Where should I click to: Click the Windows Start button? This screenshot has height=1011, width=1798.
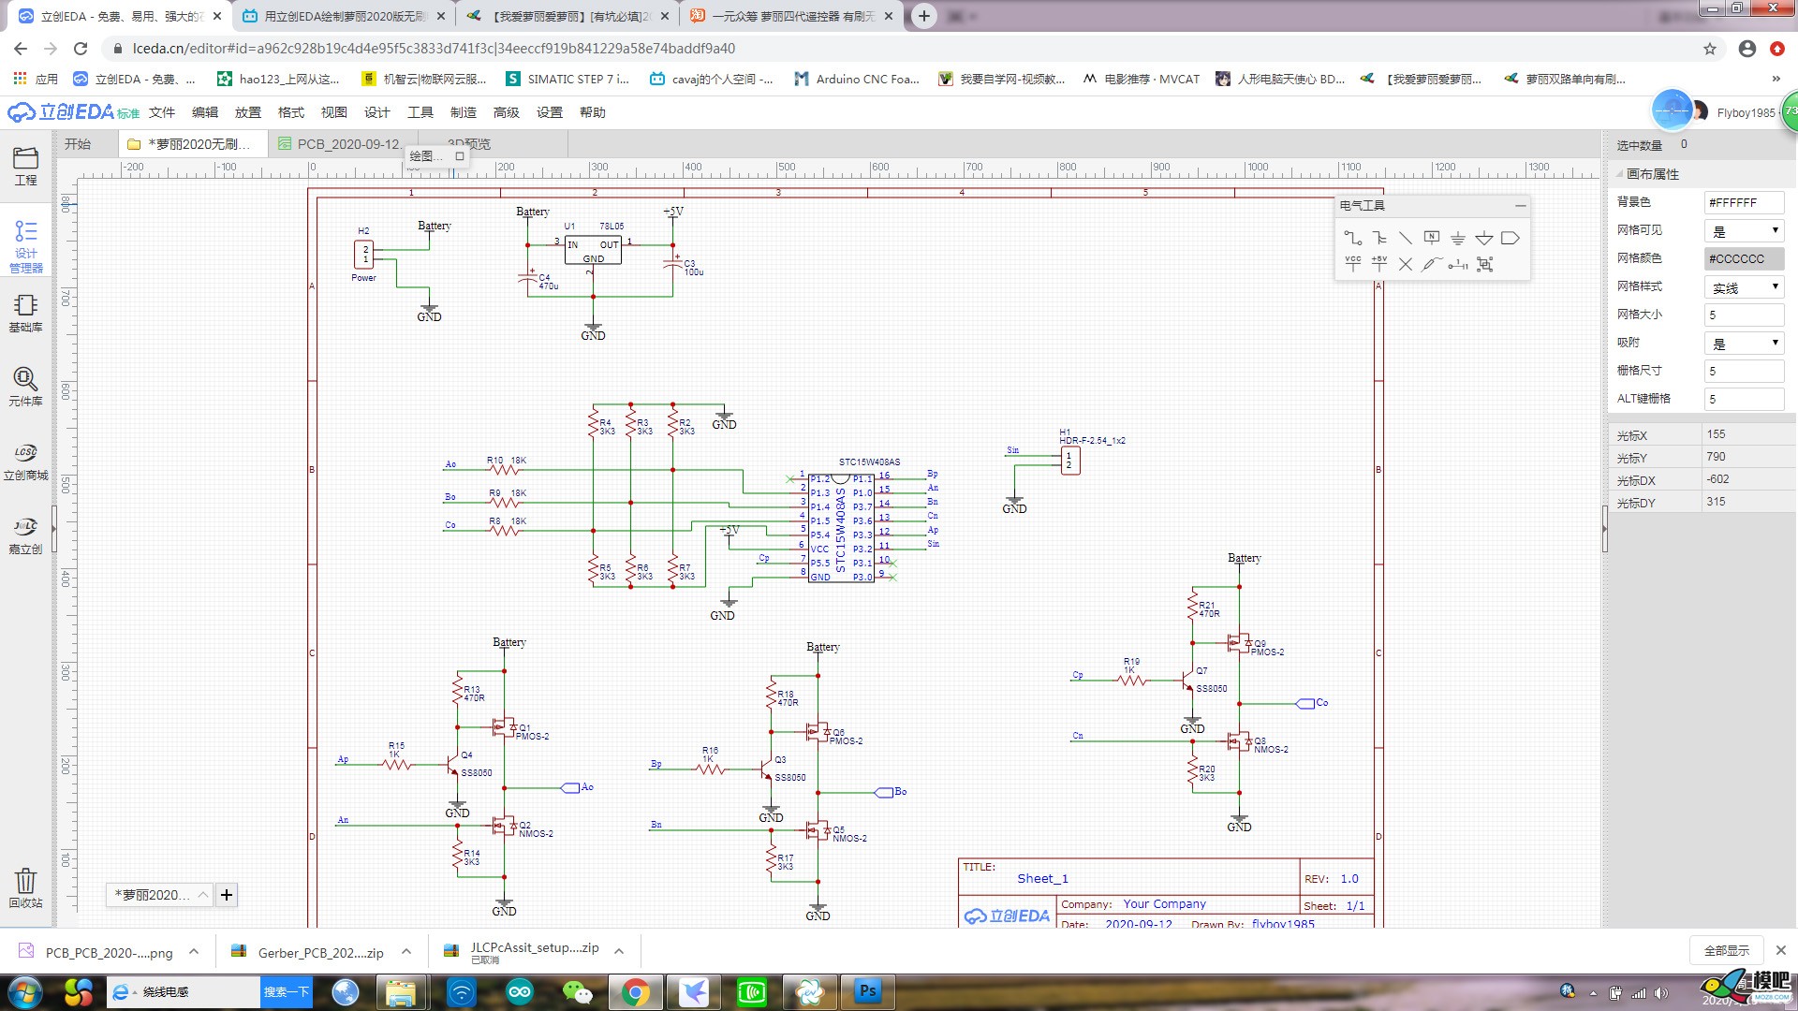pyautogui.click(x=23, y=991)
